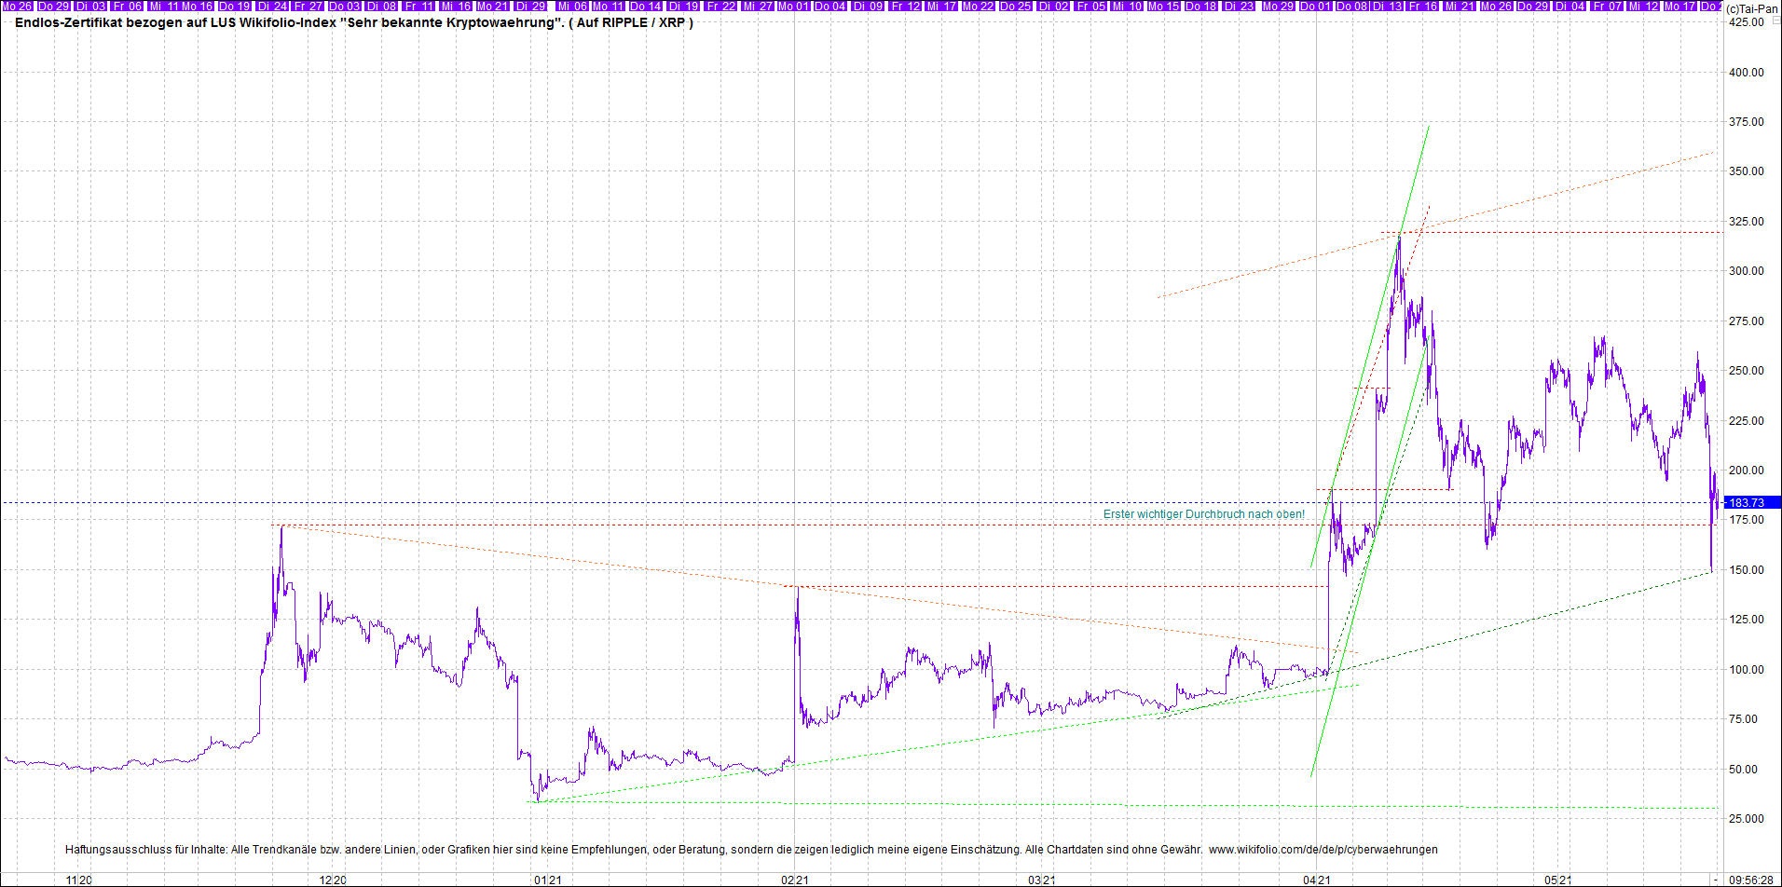Click the 25.000 price level on the scale
This screenshot has width=1782, height=887.
click(1747, 819)
